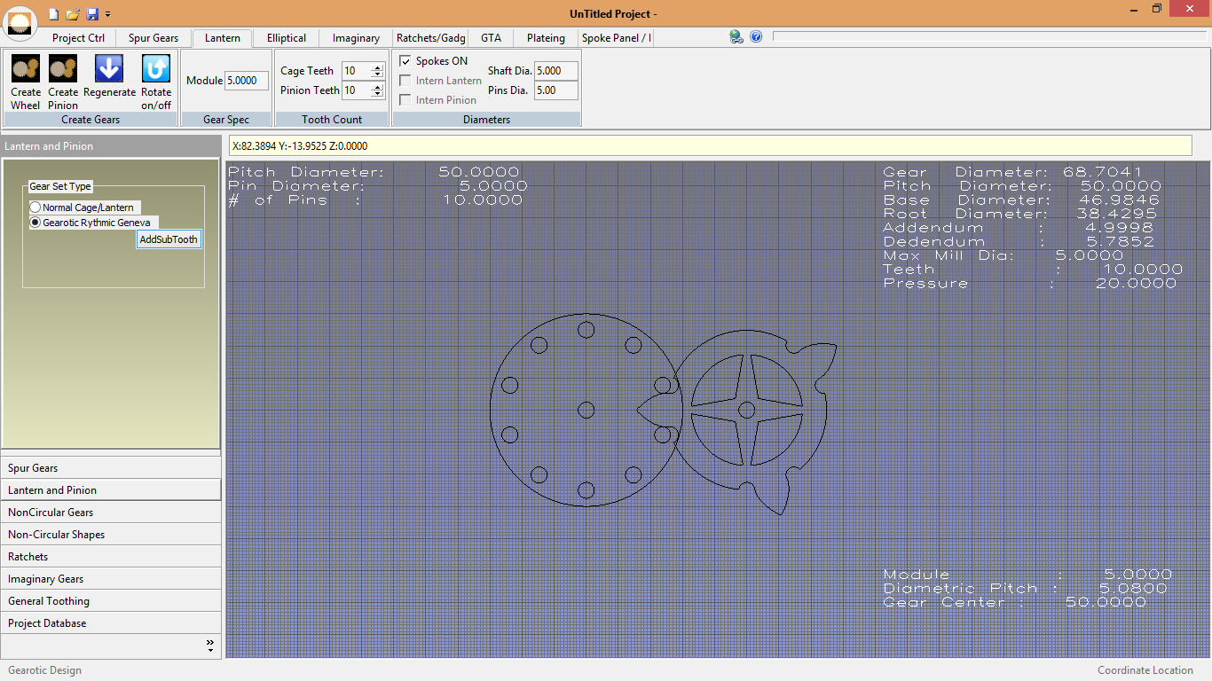
Task: Increase Cage Teeth with the up arrow
Action: 377,67
